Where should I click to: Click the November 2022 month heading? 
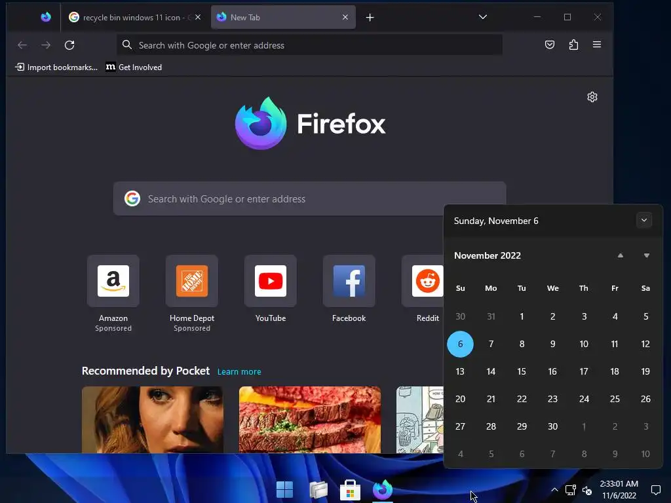(x=488, y=255)
